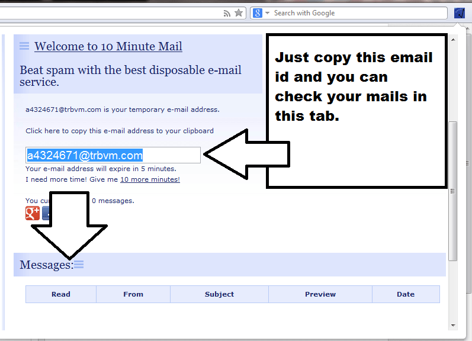Click the '0 messages.' count text
The width and height of the screenshot is (472, 341).
113,201
